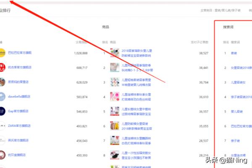The height and width of the screenshot is (168, 252).
Task: Click the red Uniqlo store logo
Action: [3, 67]
